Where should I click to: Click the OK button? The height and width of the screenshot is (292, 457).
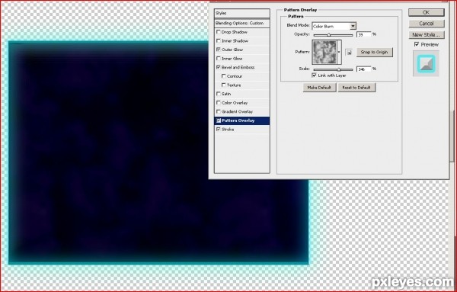click(426, 12)
